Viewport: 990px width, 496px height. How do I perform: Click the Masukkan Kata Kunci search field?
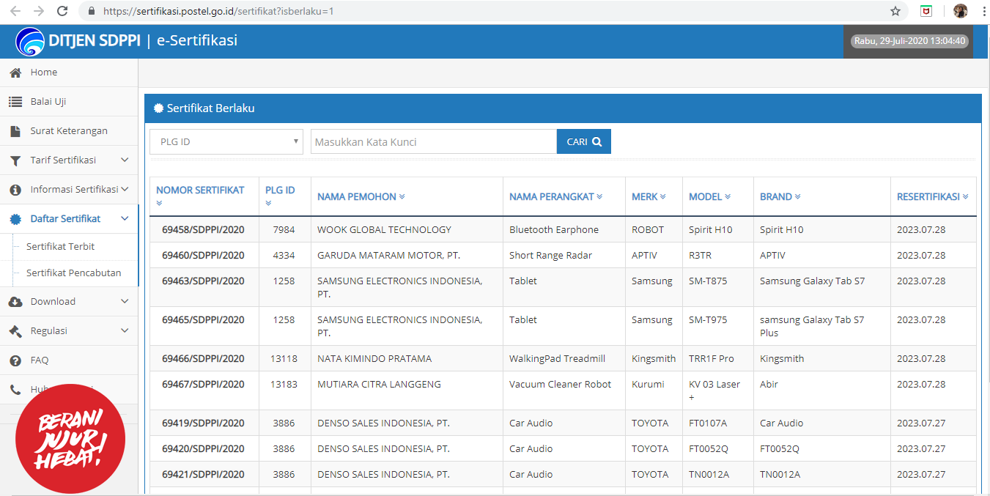click(433, 142)
